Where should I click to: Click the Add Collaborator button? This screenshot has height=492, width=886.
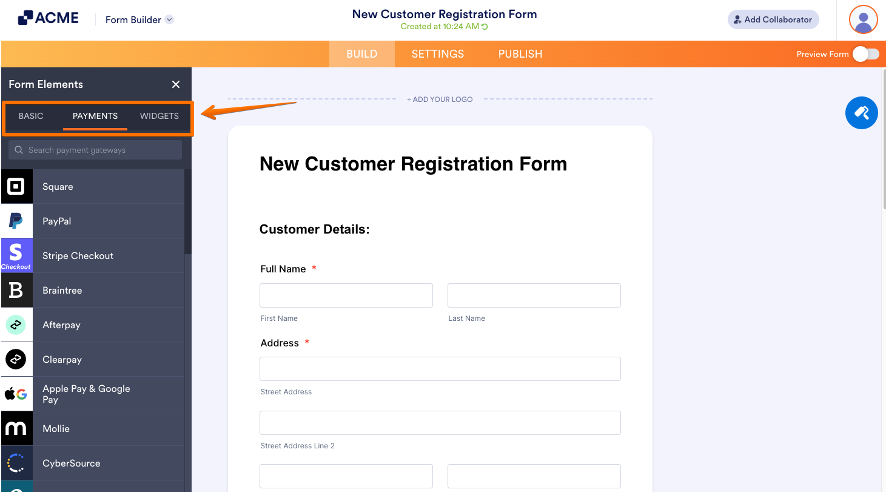coord(773,19)
